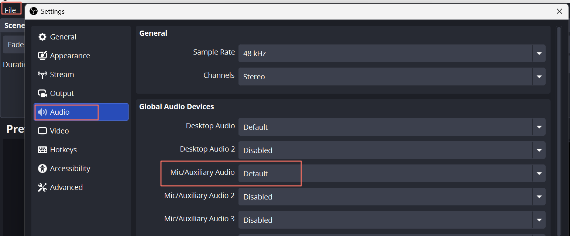Image resolution: width=570 pixels, height=236 pixels.
Task: Click the Output icon in sidebar
Action: [x=42, y=93]
